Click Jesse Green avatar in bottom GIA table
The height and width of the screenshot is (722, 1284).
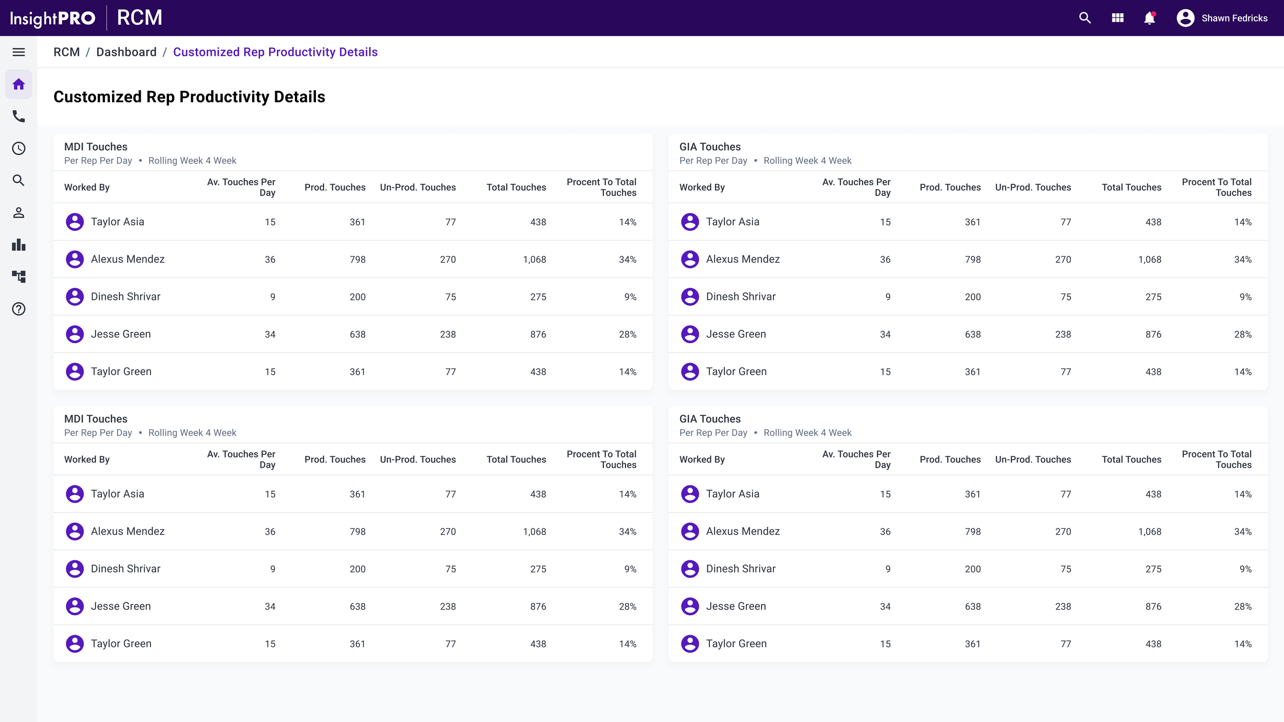click(x=690, y=606)
